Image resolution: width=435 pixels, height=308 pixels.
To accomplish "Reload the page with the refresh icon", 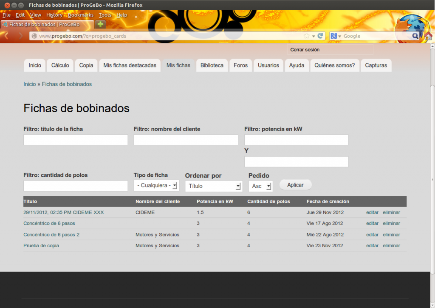I will click(x=321, y=36).
